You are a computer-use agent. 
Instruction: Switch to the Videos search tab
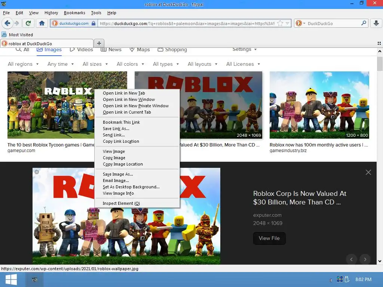(81, 50)
